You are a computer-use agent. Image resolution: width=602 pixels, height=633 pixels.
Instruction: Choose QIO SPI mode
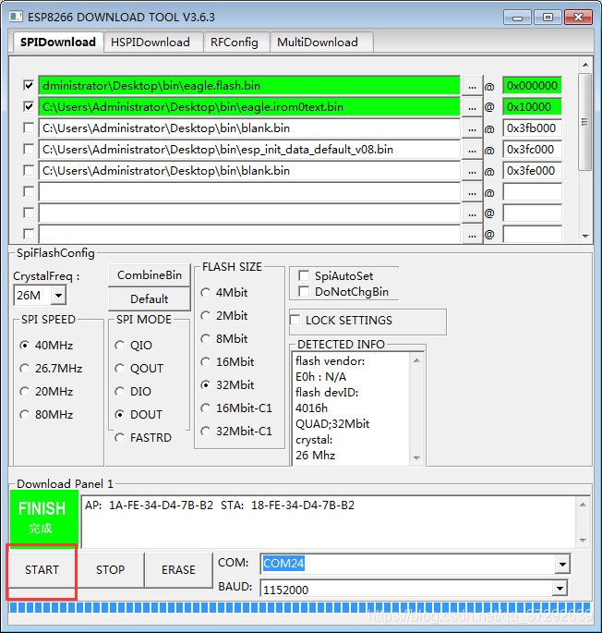click(x=120, y=346)
